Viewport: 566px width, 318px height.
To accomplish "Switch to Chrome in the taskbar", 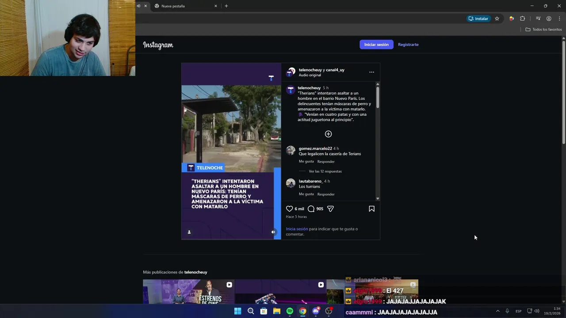I will [302, 311].
